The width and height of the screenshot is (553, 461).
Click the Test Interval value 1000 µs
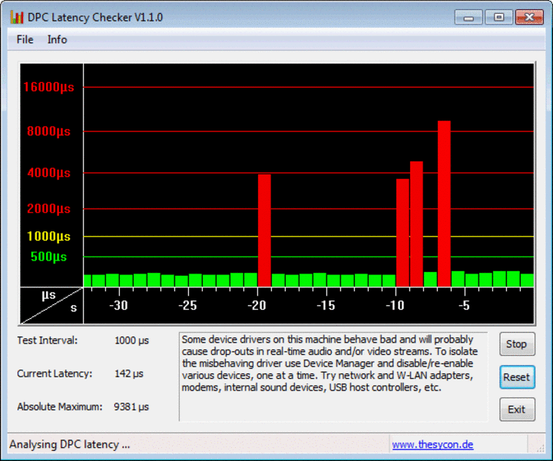(x=131, y=340)
